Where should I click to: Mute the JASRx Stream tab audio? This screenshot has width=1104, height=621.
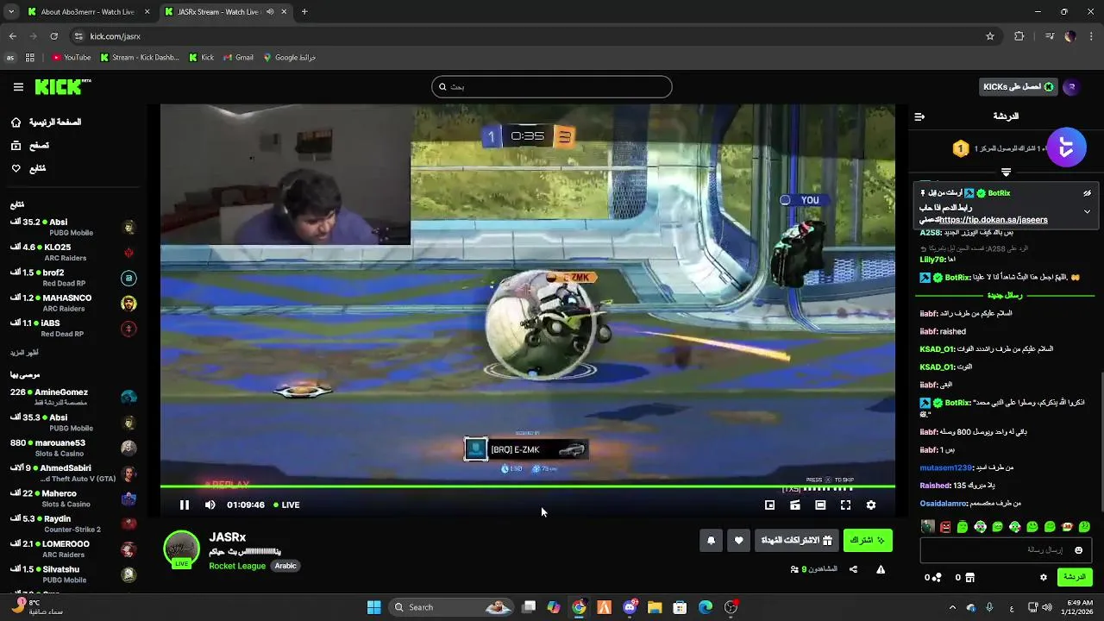point(270,12)
